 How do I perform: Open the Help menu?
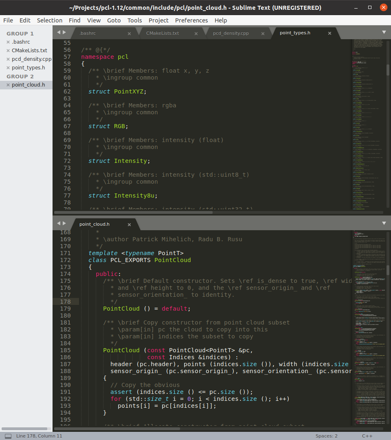221,20
